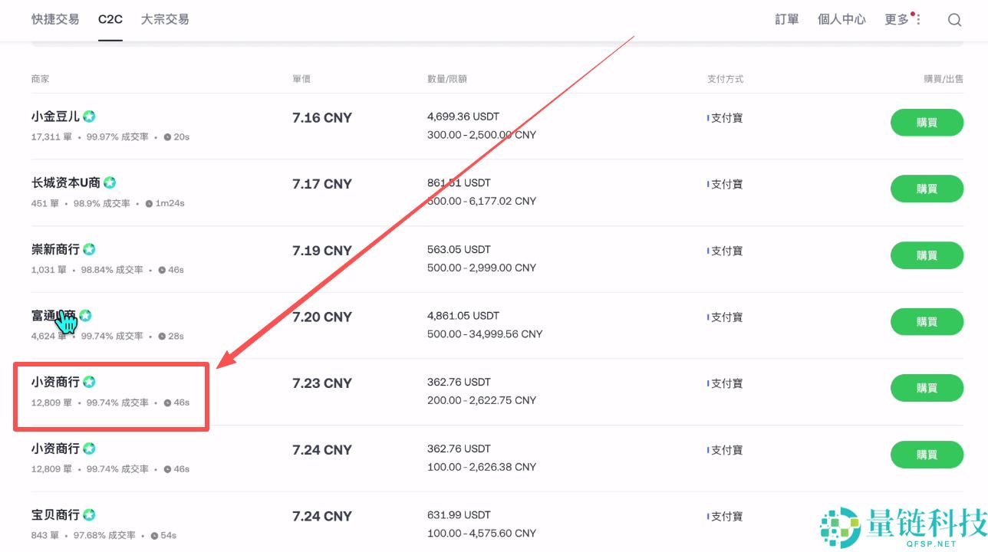Switch to the 快捷交易 tab

pos(55,19)
